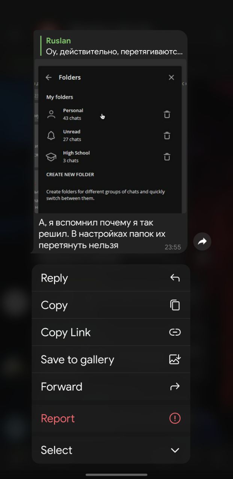Tap the Copy icon in the menu

click(175, 305)
